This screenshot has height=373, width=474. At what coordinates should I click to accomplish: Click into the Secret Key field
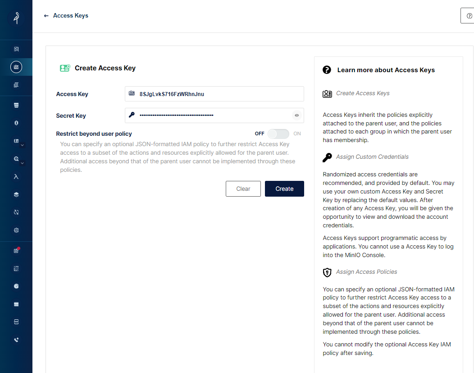[x=212, y=115]
